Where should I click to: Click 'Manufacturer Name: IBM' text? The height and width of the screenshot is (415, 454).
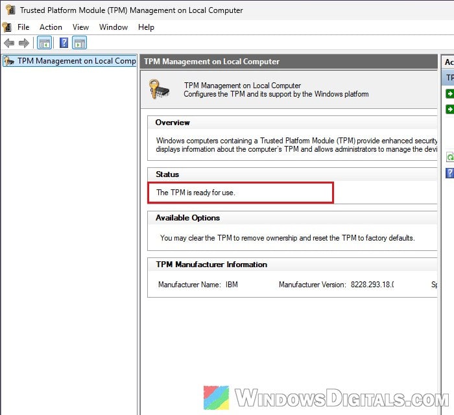tap(198, 285)
